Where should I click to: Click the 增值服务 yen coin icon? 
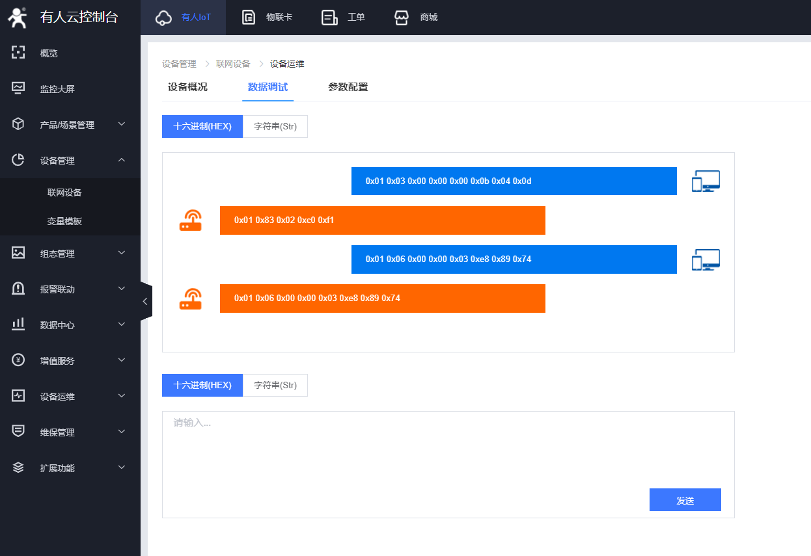[18, 360]
